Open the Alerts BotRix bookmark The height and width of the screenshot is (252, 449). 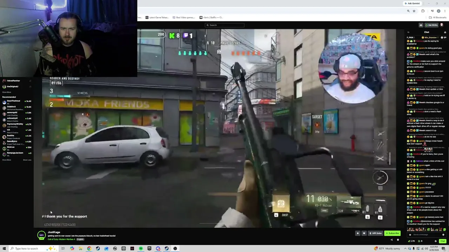(x=211, y=17)
